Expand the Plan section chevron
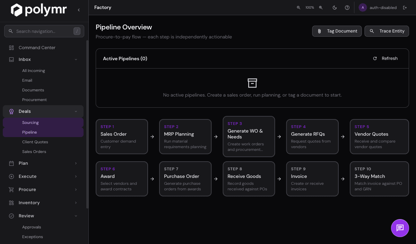 coord(76,163)
